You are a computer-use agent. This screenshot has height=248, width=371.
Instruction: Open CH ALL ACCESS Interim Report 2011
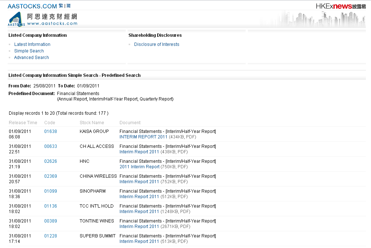point(139,152)
